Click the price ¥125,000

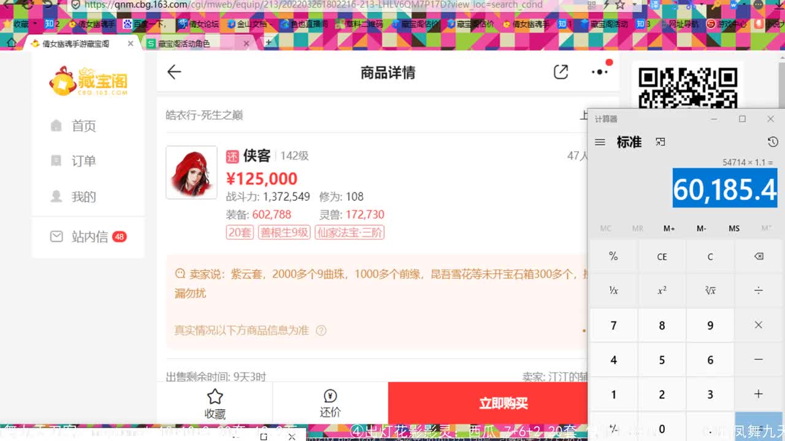[262, 179]
